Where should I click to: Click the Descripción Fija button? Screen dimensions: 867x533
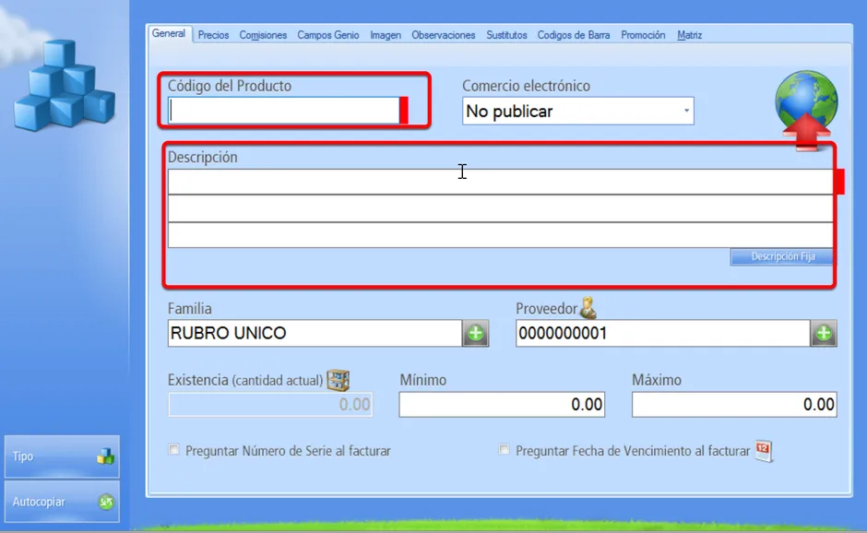(782, 256)
